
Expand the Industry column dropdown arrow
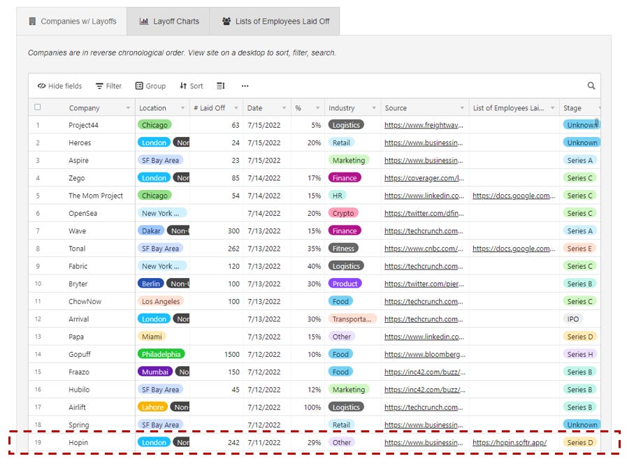[374, 108]
